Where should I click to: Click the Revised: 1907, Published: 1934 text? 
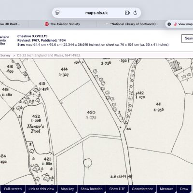coord(41,41)
